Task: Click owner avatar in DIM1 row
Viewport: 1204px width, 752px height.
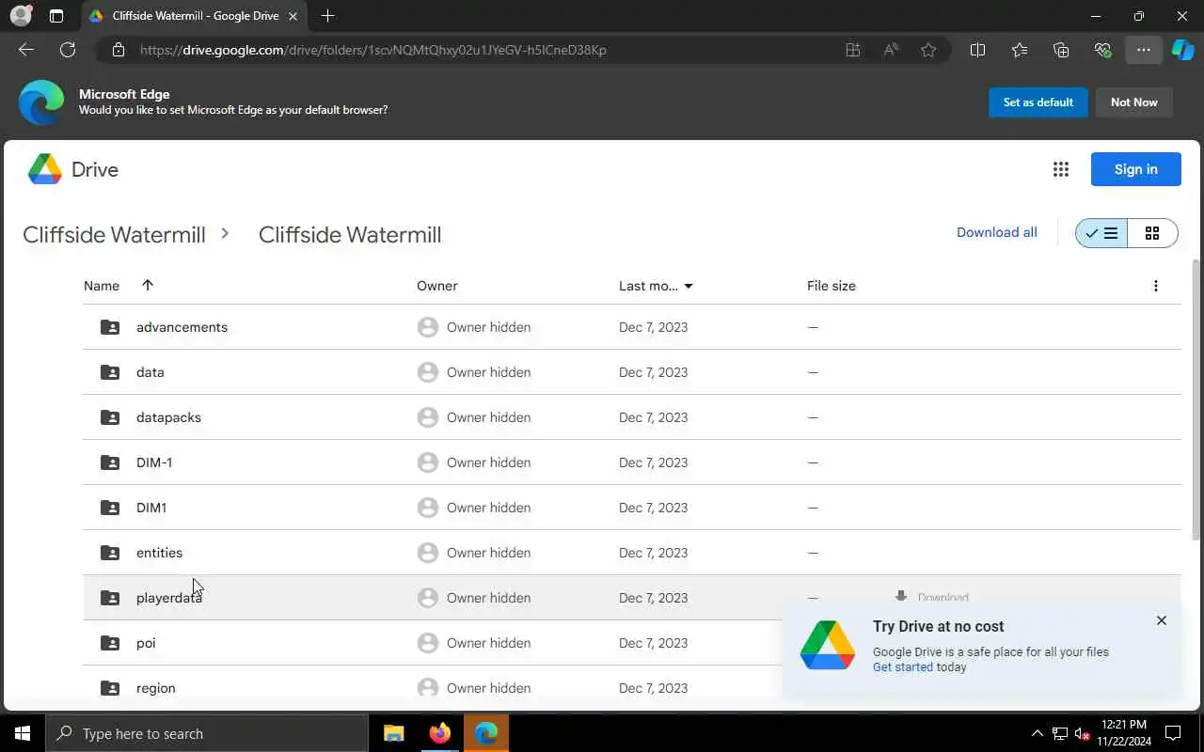Action: click(x=428, y=508)
